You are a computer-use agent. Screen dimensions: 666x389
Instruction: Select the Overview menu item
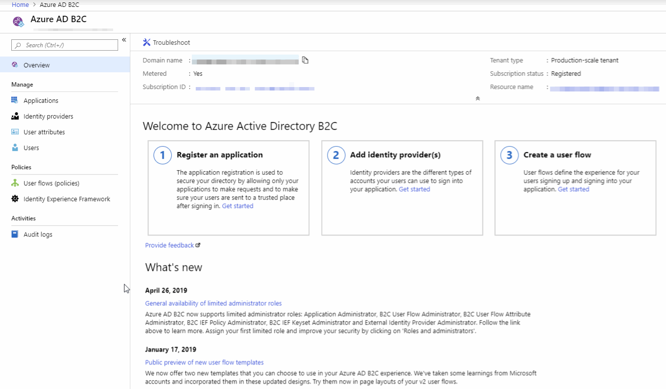click(36, 65)
